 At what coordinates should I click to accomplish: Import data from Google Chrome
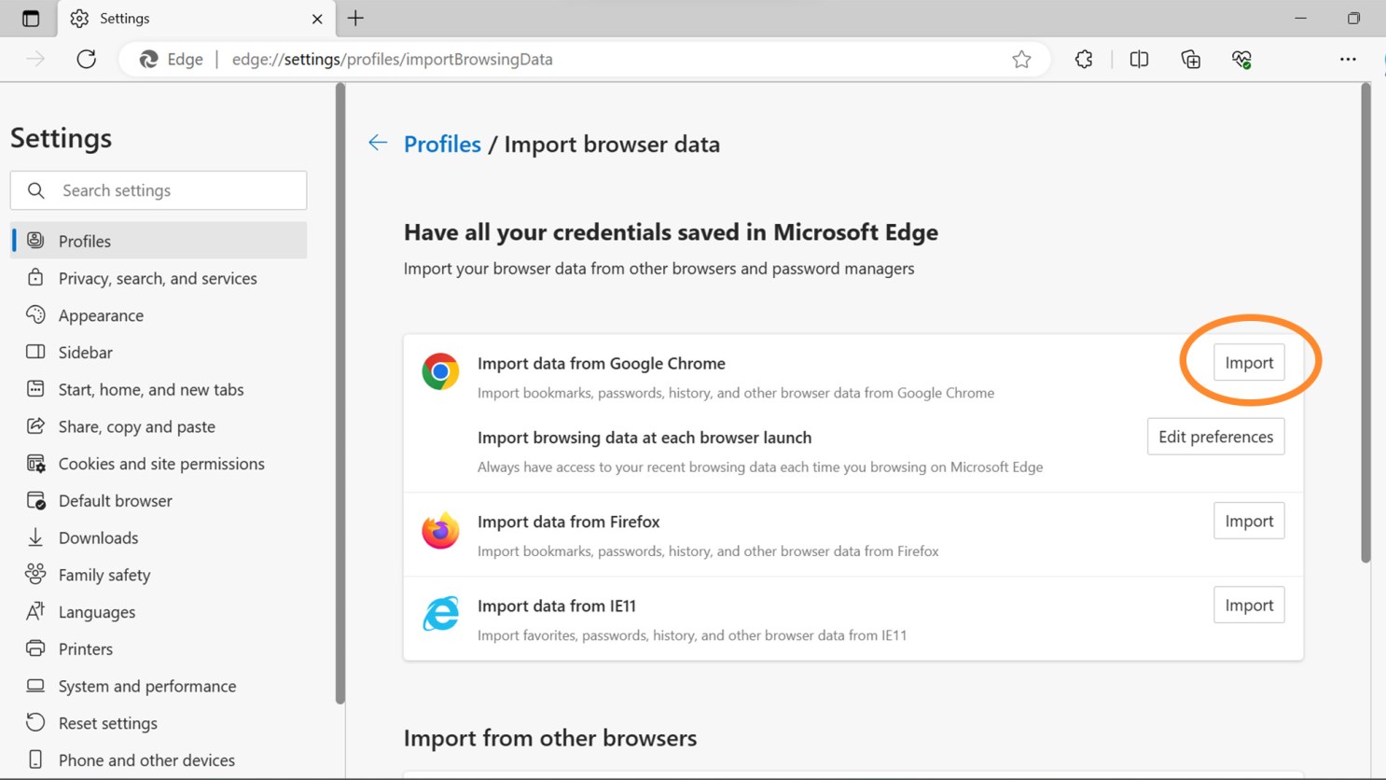click(1248, 362)
